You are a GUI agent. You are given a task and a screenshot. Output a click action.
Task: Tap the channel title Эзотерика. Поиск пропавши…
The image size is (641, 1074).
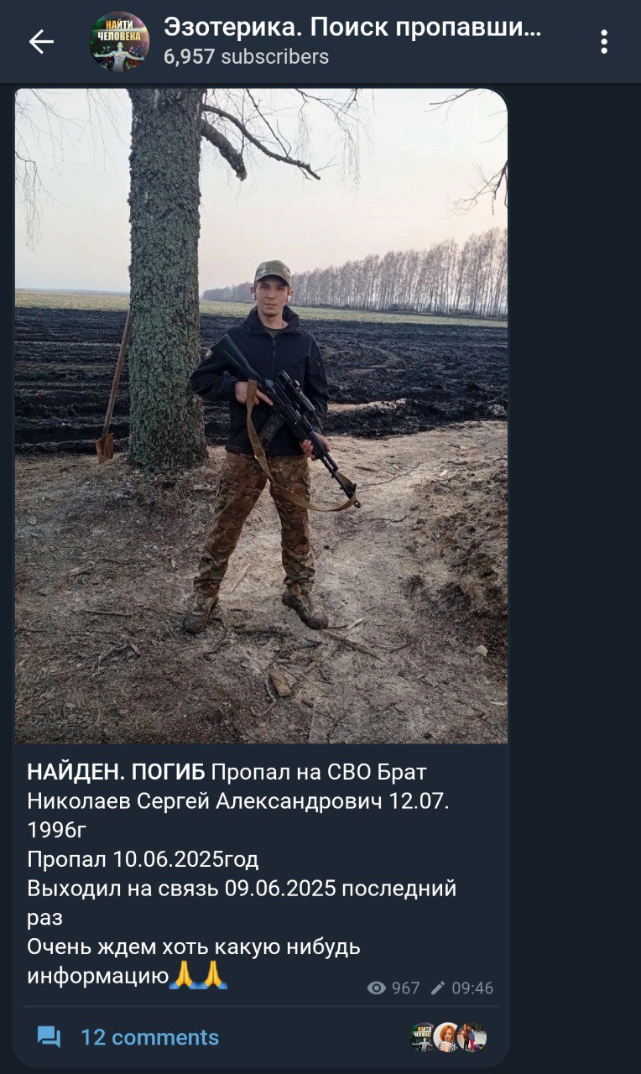(x=352, y=28)
